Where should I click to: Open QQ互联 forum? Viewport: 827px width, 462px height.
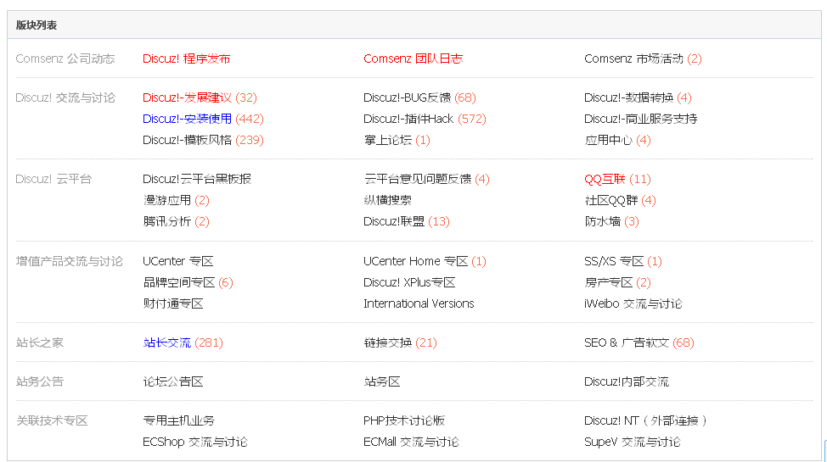[605, 179]
